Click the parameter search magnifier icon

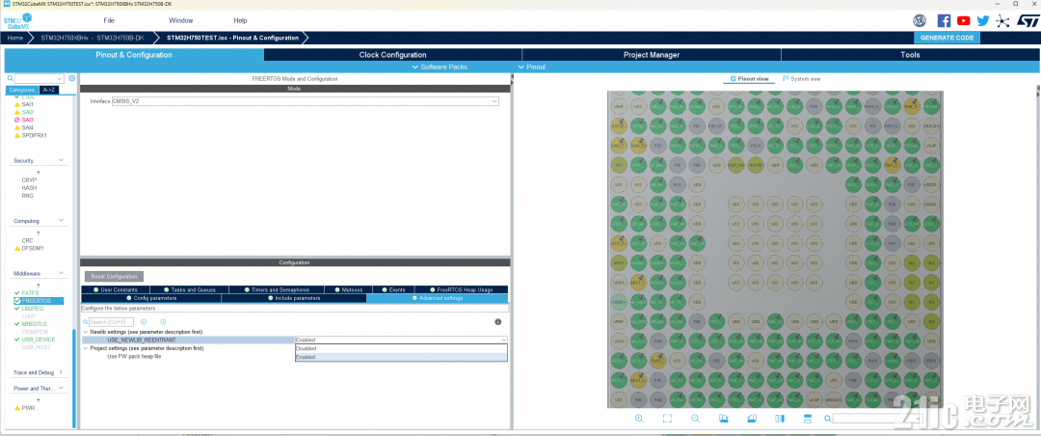(86, 321)
